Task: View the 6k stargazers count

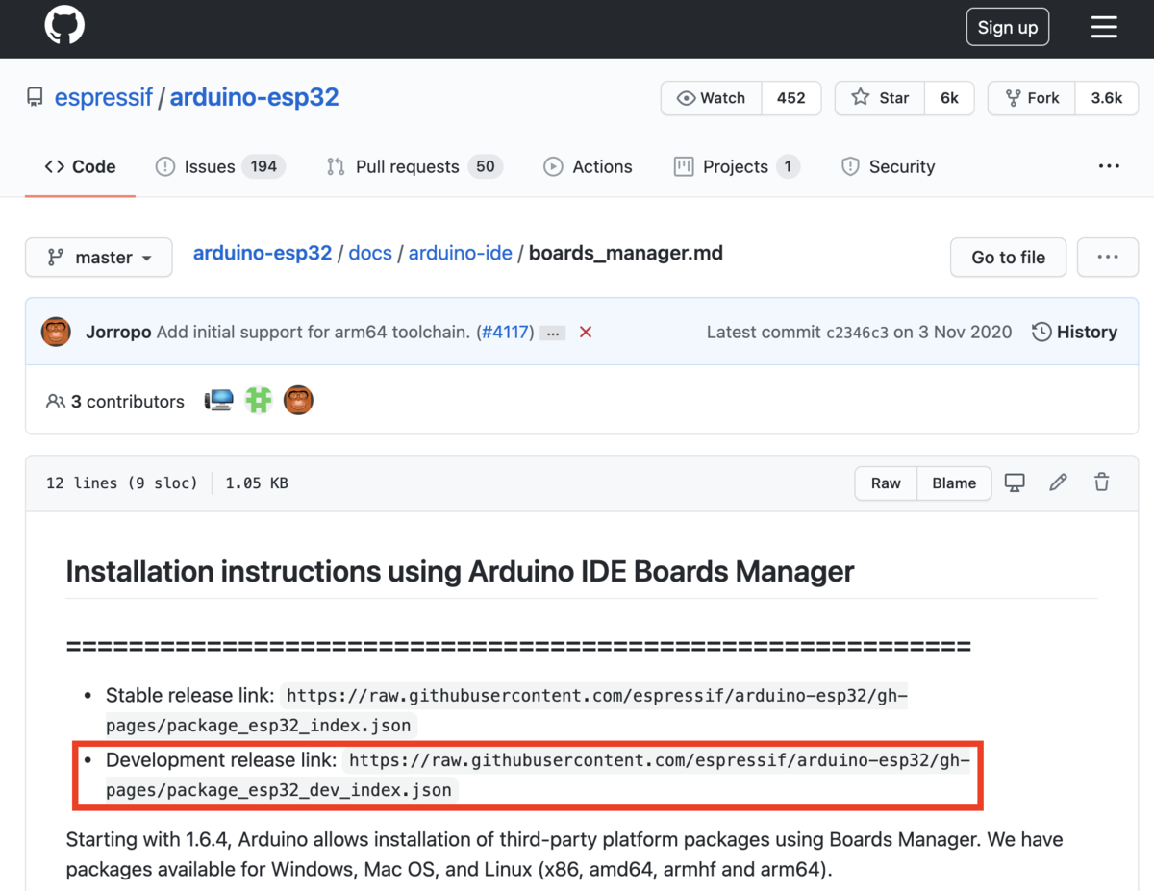Action: tap(949, 98)
